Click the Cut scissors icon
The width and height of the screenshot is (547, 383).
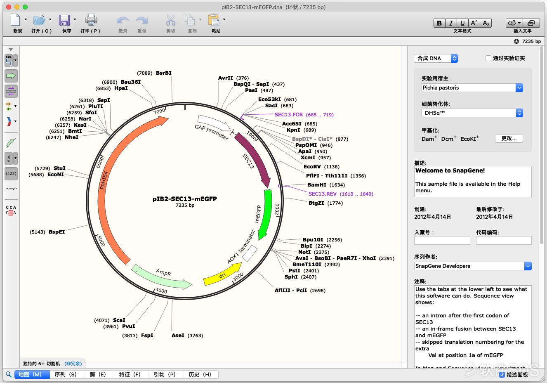coord(171,20)
